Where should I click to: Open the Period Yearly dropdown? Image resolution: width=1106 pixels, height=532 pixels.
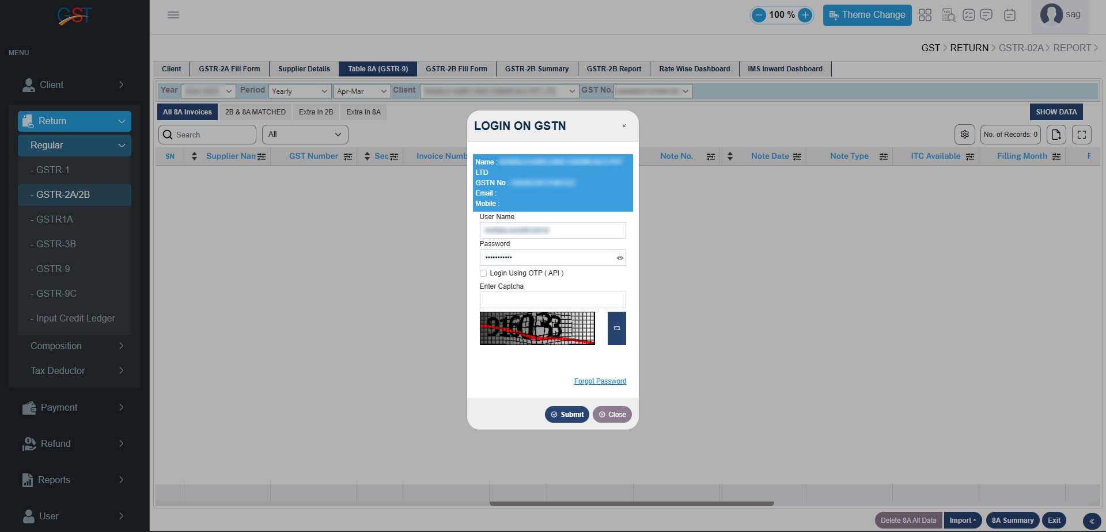[x=300, y=91]
